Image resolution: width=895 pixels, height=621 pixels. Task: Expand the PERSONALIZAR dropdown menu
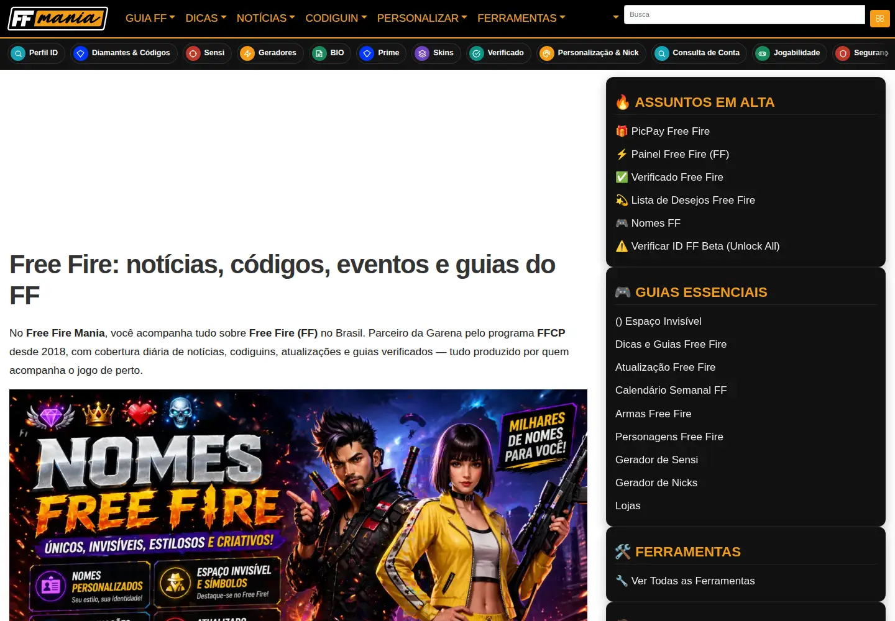click(x=422, y=18)
